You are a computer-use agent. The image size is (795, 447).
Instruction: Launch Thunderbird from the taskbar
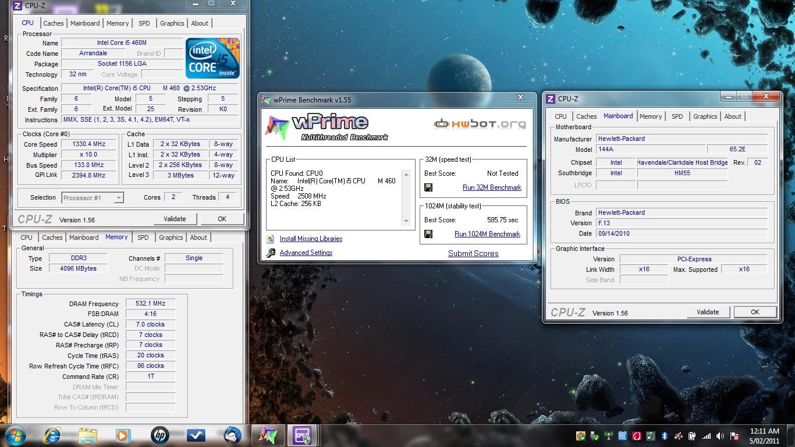(x=233, y=435)
